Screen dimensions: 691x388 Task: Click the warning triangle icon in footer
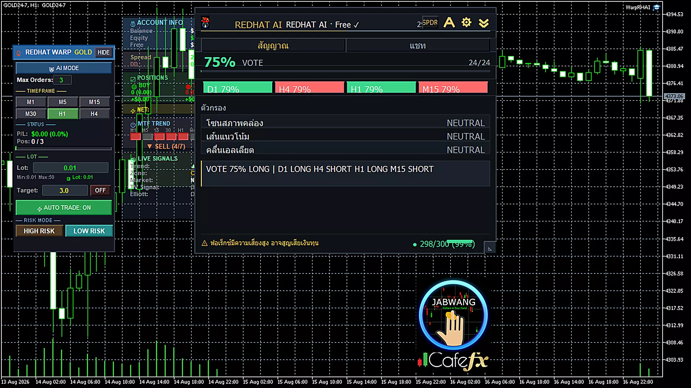204,243
